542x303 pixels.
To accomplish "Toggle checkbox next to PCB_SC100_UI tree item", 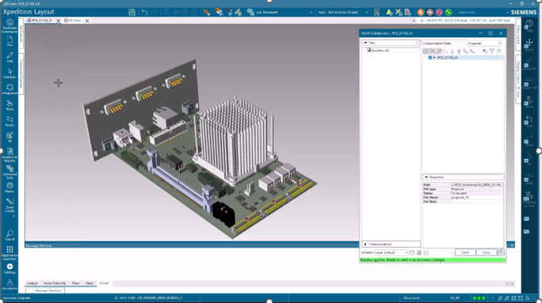I will (430, 58).
